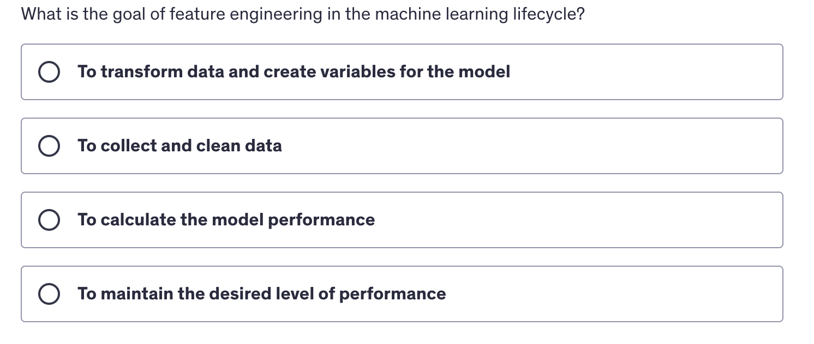Click the 'To transform data and create variables' label text

coord(294,72)
